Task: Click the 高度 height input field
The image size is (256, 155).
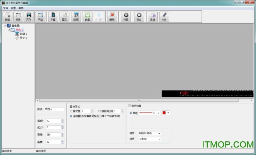Action: (54, 142)
